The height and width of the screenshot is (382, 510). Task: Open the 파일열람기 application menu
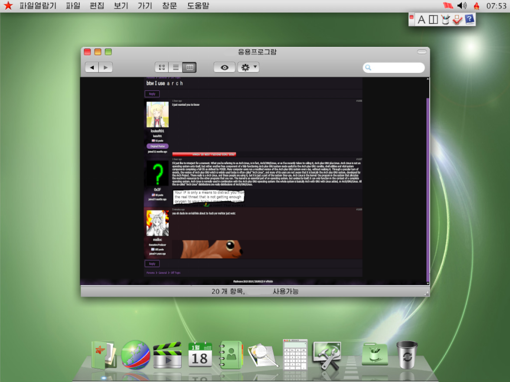click(38, 6)
